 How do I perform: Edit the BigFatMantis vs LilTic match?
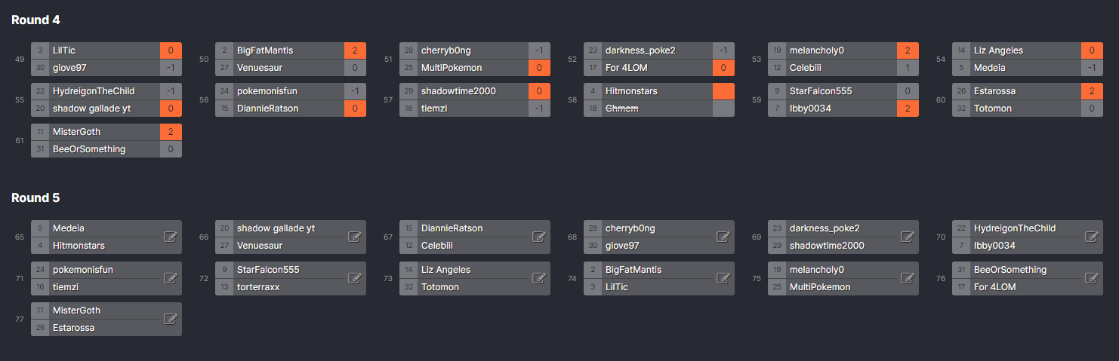pos(723,278)
